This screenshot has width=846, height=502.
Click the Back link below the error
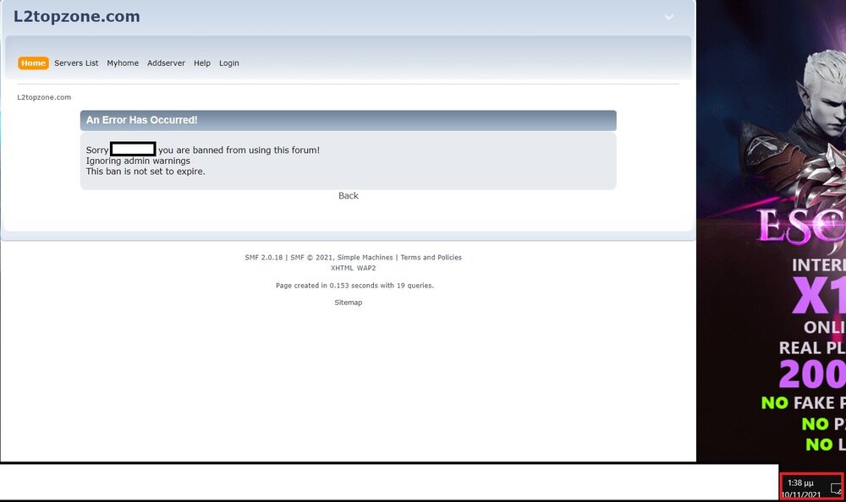pos(349,196)
